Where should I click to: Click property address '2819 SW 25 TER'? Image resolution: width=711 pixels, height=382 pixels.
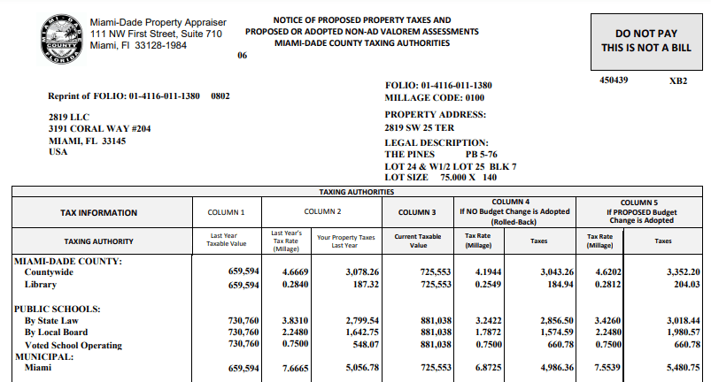420,127
